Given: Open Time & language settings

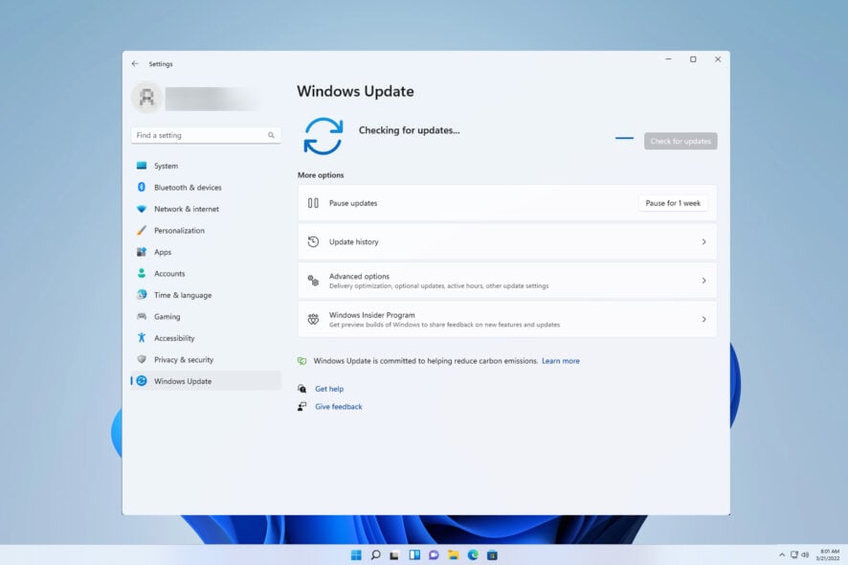Looking at the screenshot, I should click(206, 294).
